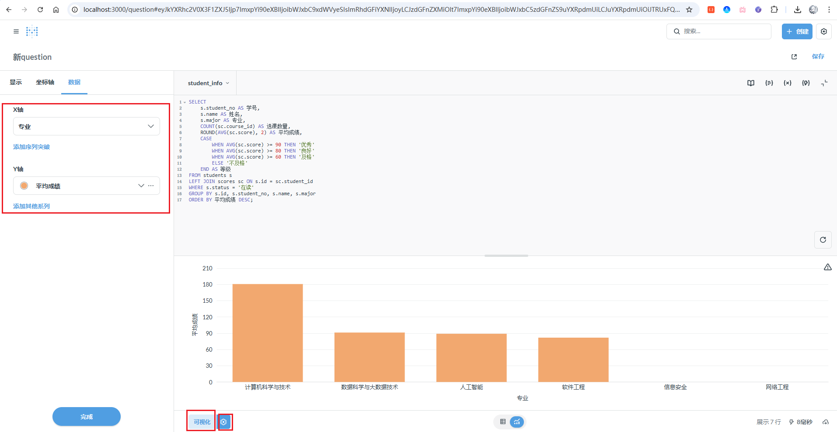Switch to chart view toggle
This screenshot has width=837, height=432.
click(x=517, y=422)
